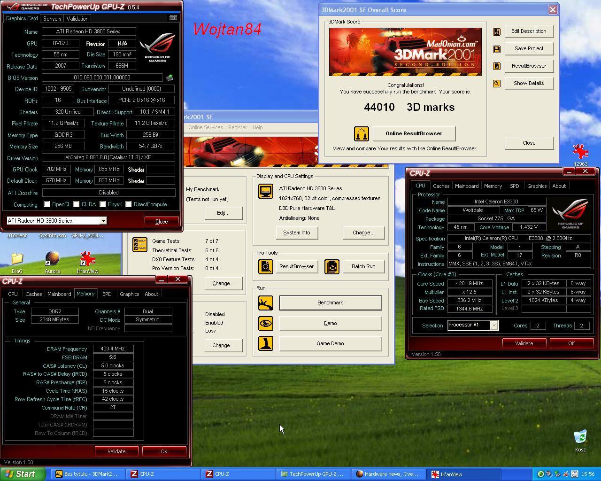This screenshot has width=601, height=481.
Task: Open the SPD tab in right CPU-Z window
Action: [515, 186]
